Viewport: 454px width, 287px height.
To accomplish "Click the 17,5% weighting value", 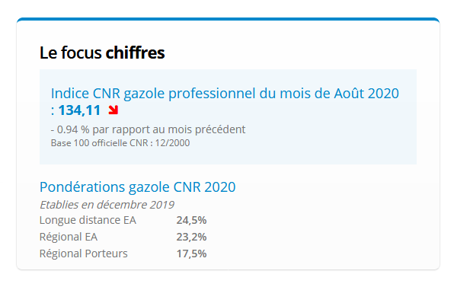I will tap(191, 254).
